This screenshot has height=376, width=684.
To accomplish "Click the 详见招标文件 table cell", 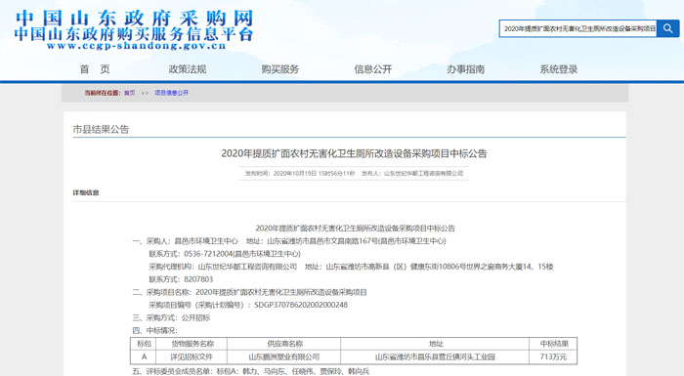I will (x=192, y=356).
